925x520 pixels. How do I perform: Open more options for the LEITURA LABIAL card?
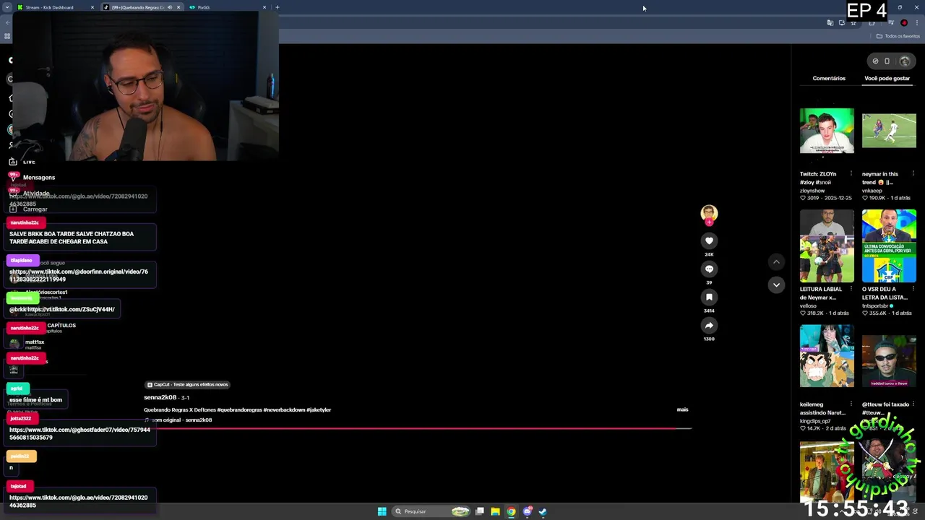click(x=851, y=289)
